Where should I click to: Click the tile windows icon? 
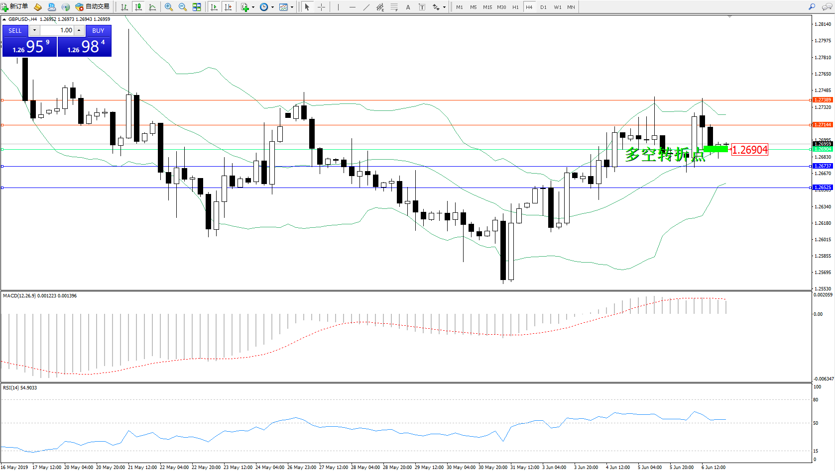pyautogui.click(x=197, y=7)
